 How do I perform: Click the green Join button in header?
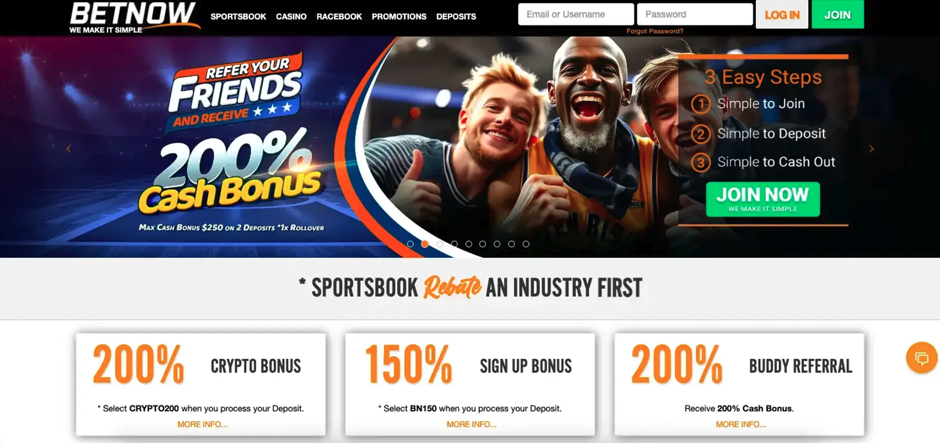pos(837,14)
